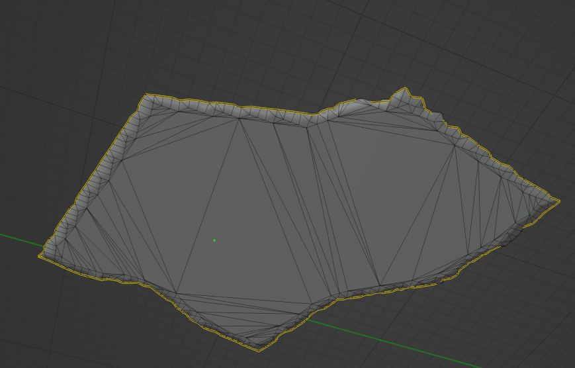The height and width of the screenshot is (368, 575).
Task: Click the green origin dot on the mesh
Action: click(x=214, y=240)
